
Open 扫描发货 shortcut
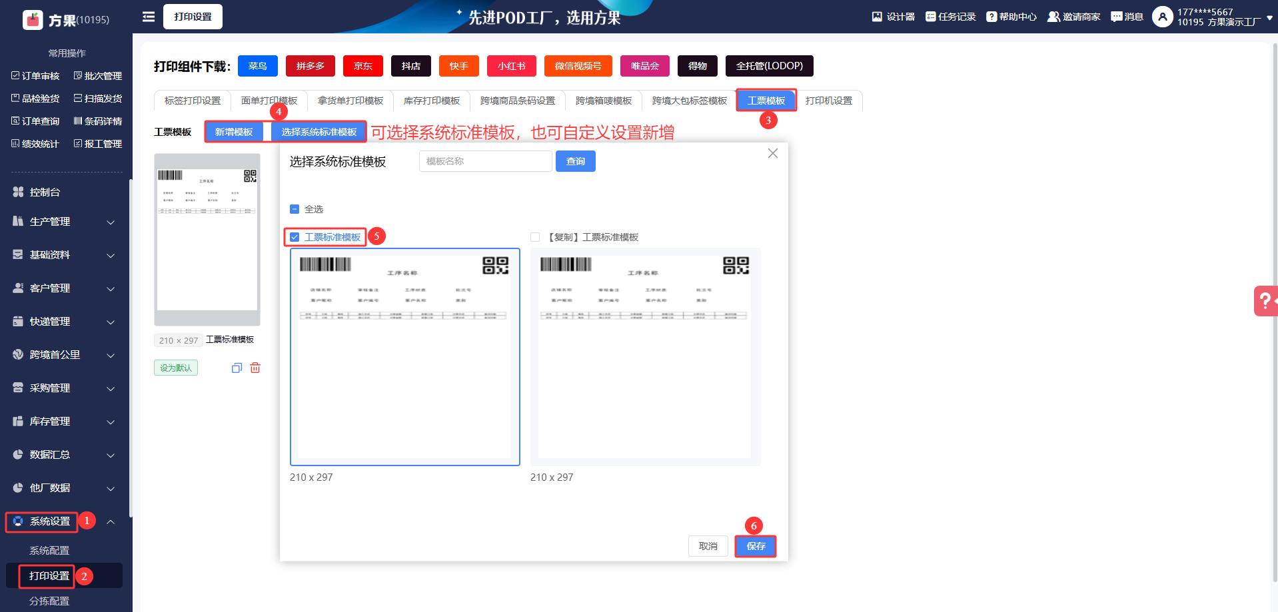[98, 99]
